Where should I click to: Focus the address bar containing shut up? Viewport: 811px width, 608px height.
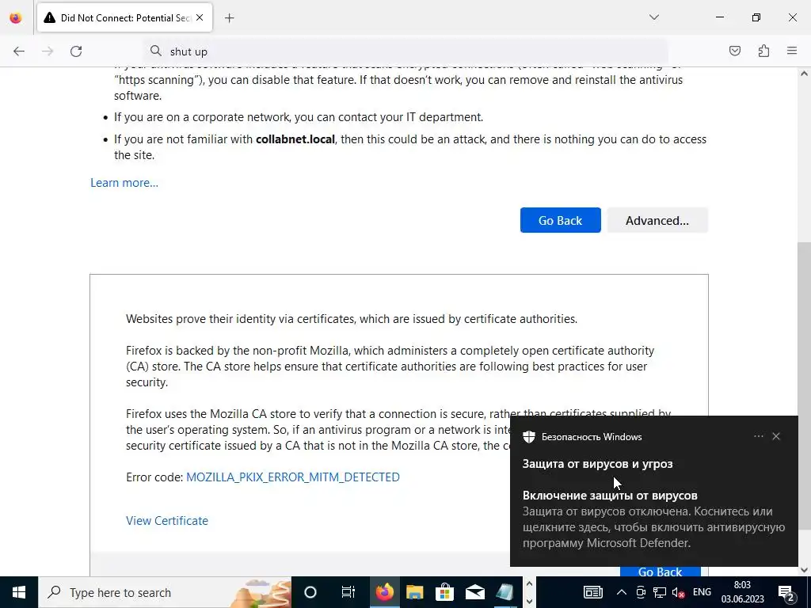[406, 51]
